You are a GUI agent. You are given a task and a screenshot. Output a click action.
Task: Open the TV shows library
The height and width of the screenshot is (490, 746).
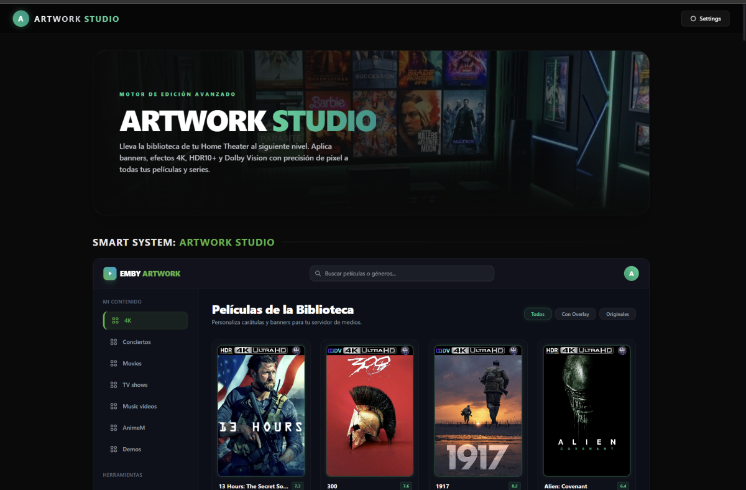[145, 385]
